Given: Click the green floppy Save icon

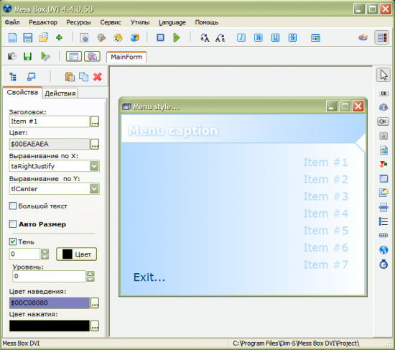Looking at the screenshot, I should (x=27, y=56).
